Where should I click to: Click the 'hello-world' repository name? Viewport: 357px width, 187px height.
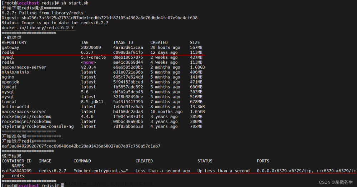(x=15, y=107)
